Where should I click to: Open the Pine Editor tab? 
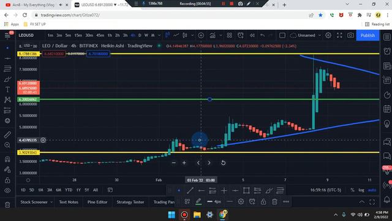(97, 202)
